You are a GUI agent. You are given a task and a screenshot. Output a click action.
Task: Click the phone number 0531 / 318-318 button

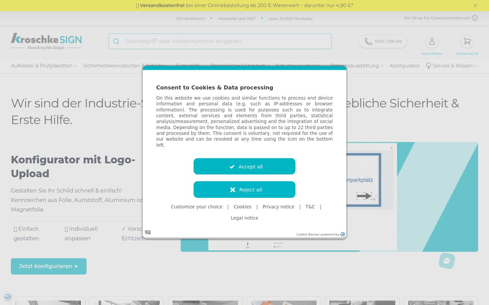383,41
